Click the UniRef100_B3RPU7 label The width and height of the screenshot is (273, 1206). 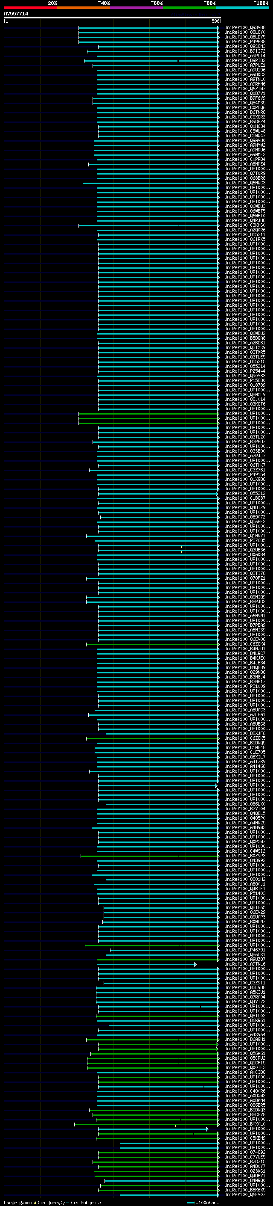tap(245, 442)
